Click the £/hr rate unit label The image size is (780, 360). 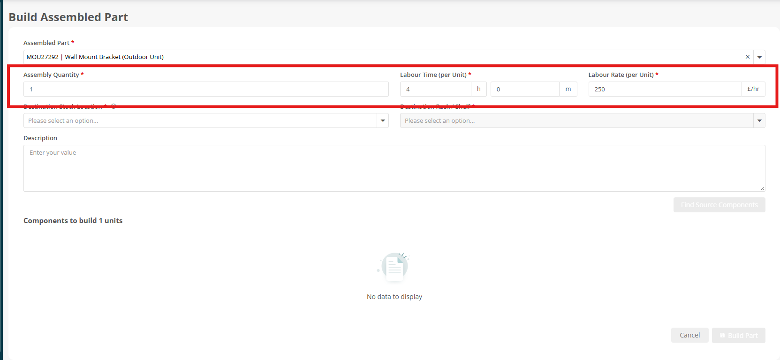pos(753,89)
